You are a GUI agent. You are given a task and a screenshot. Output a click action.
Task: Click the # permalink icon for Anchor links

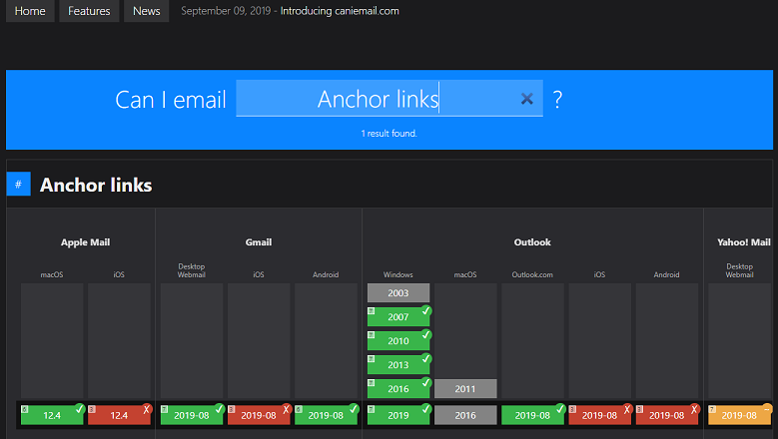coord(18,185)
